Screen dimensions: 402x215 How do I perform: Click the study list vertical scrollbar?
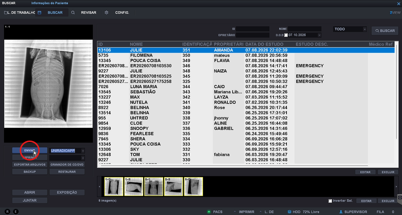tap(396, 92)
